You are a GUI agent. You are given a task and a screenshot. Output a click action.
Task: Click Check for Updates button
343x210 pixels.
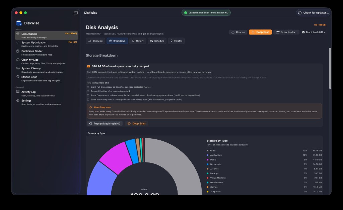pyautogui.click(x=314, y=13)
